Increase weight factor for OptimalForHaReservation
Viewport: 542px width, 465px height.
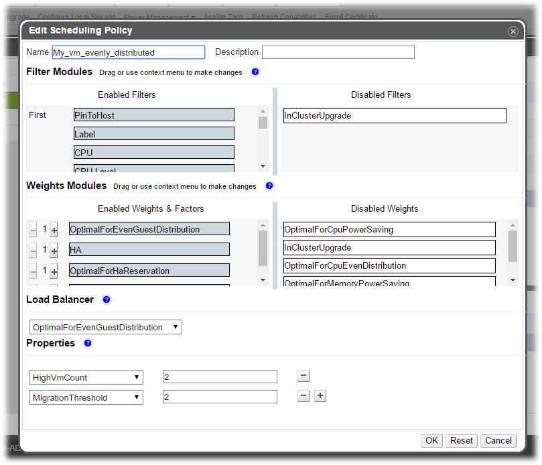(x=54, y=271)
